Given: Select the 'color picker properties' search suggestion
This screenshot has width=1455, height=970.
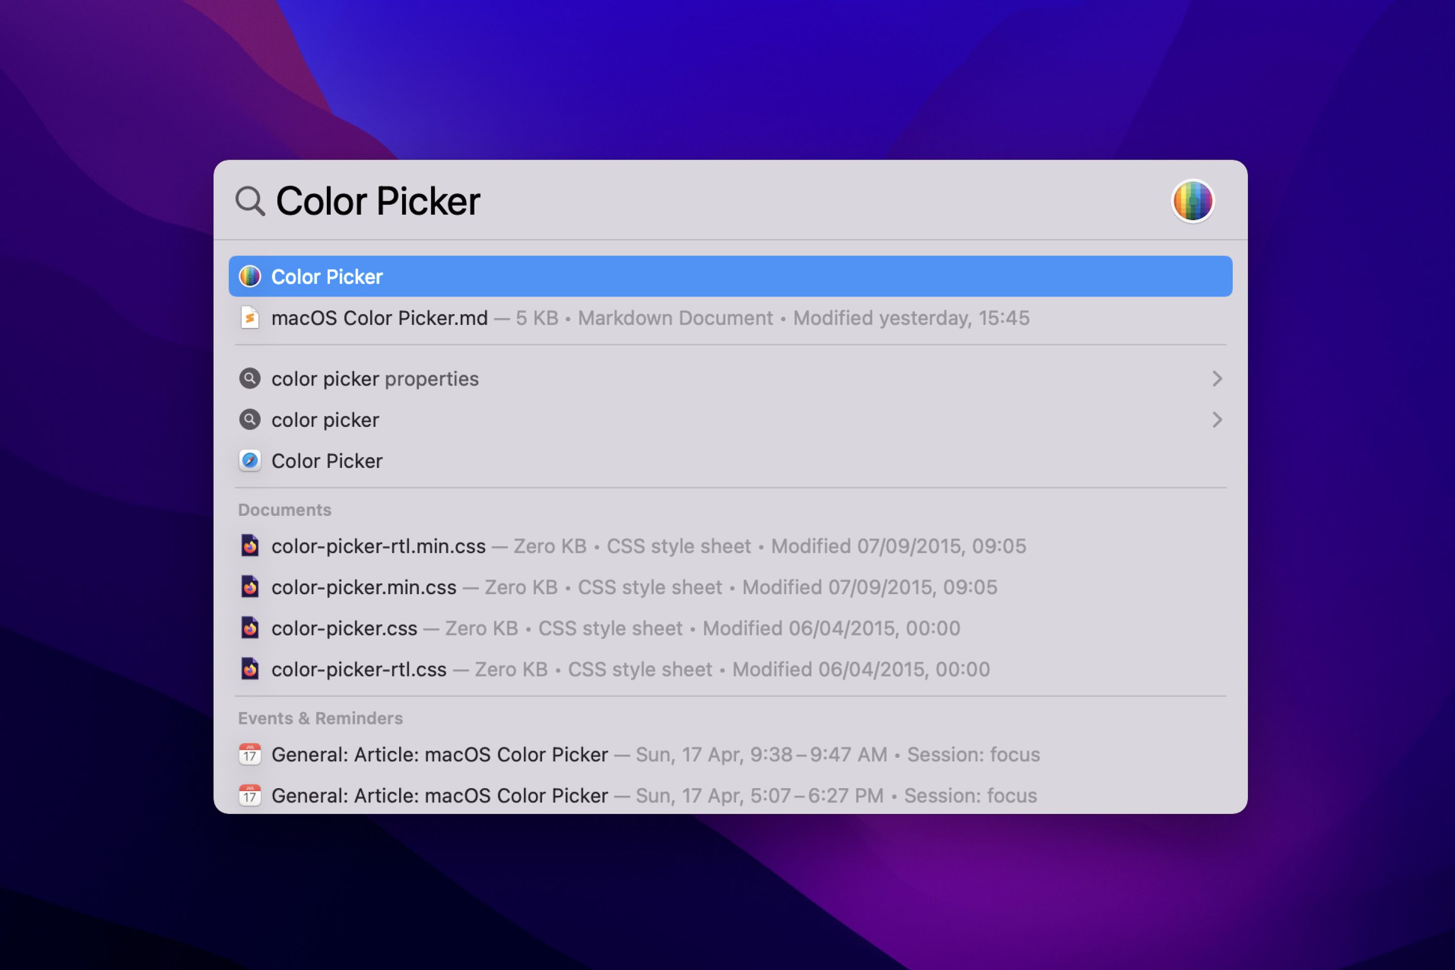Looking at the screenshot, I should point(730,378).
